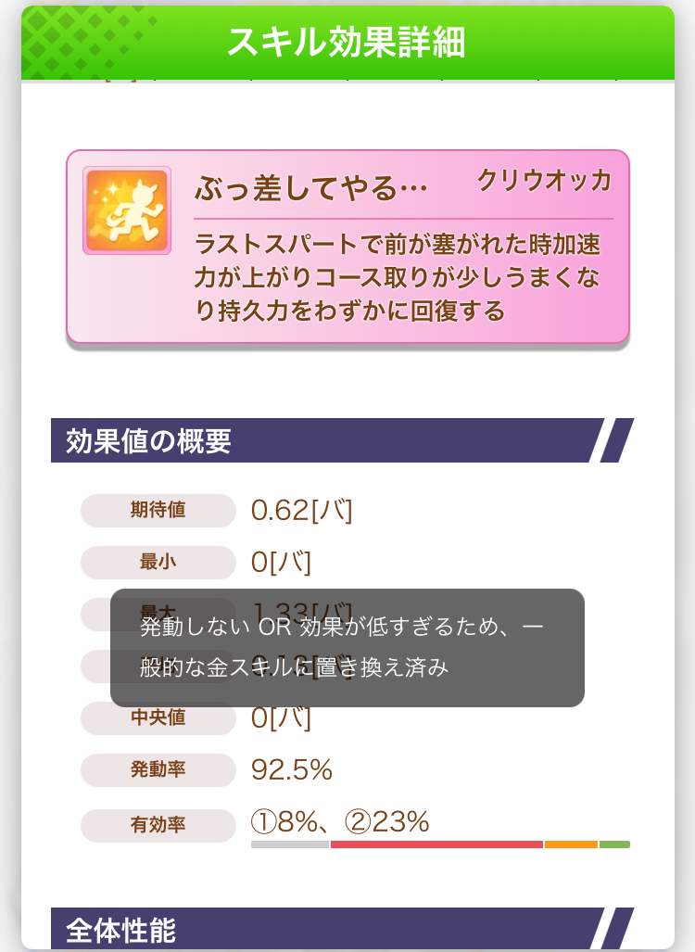Tap the orange skill icon
Screen dimensions: 695x952
(x=127, y=210)
